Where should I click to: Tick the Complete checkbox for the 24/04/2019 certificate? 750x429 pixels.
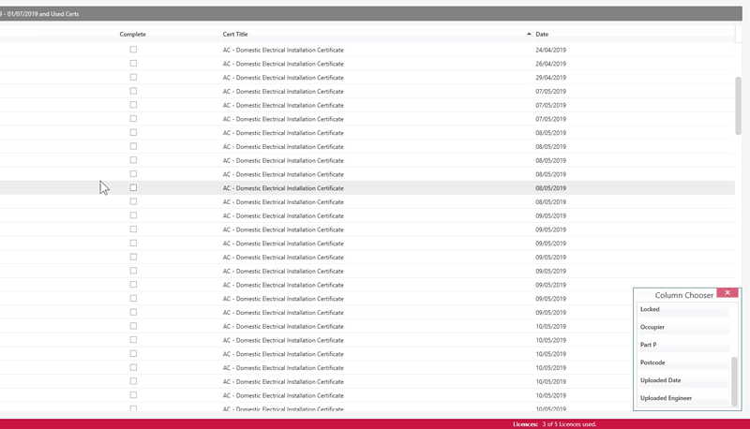tap(133, 50)
